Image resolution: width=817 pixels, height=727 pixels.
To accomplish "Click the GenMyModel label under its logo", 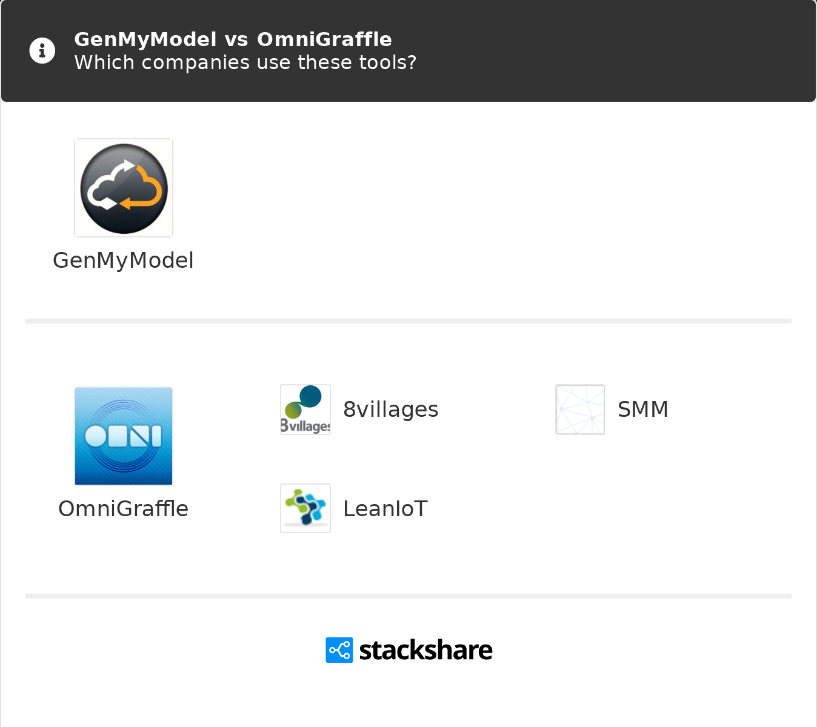I will pyautogui.click(x=124, y=261).
